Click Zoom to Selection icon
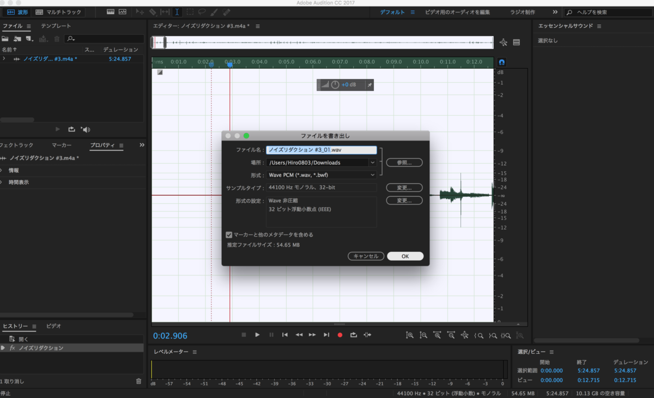 click(506, 335)
